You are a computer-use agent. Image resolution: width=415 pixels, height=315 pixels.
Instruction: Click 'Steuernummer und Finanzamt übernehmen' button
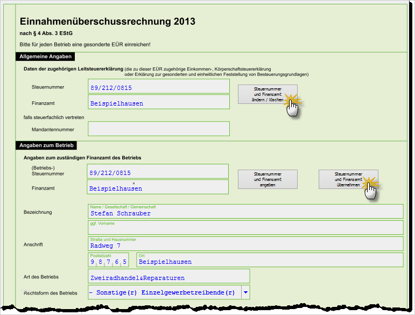(348, 179)
